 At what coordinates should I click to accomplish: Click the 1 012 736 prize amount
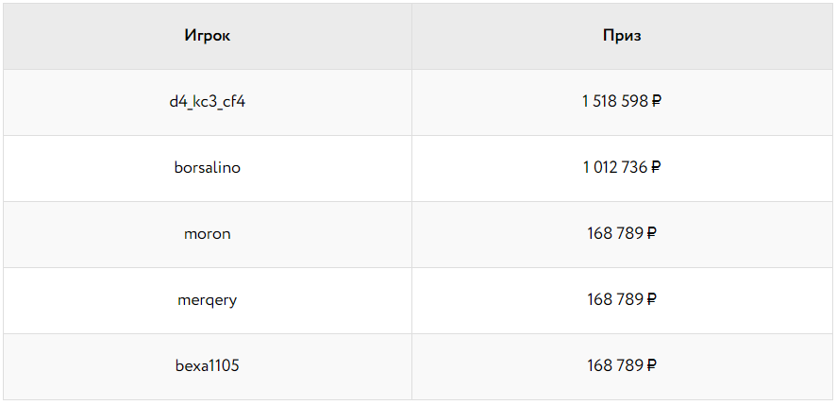(x=615, y=168)
